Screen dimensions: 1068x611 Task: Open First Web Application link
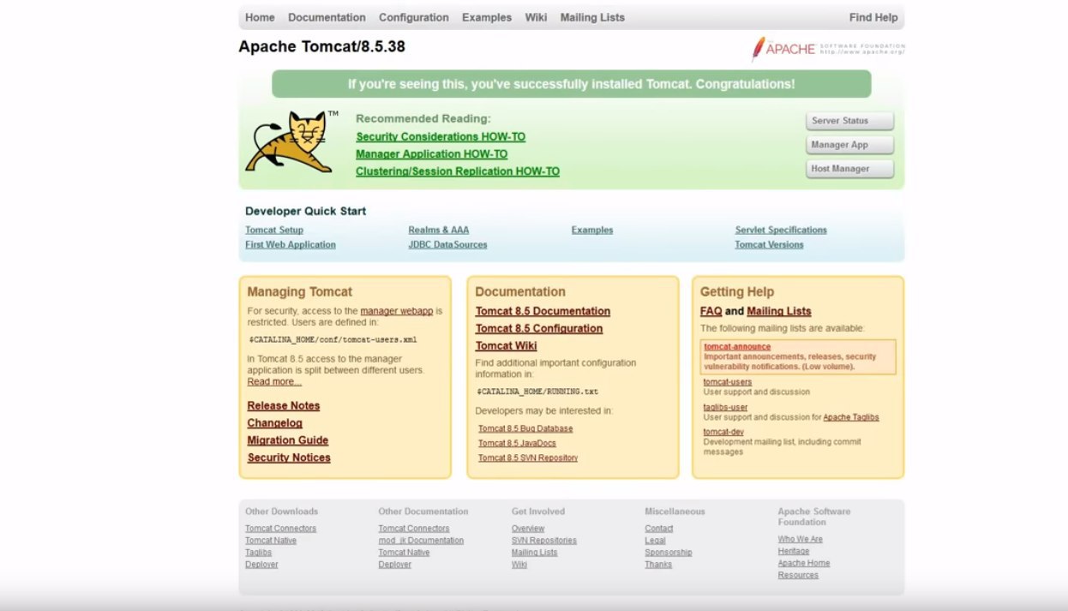291,244
